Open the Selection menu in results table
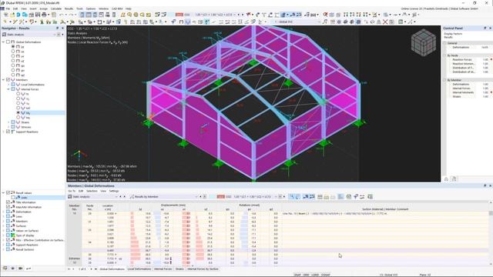493x277 pixels. click(92, 191)
